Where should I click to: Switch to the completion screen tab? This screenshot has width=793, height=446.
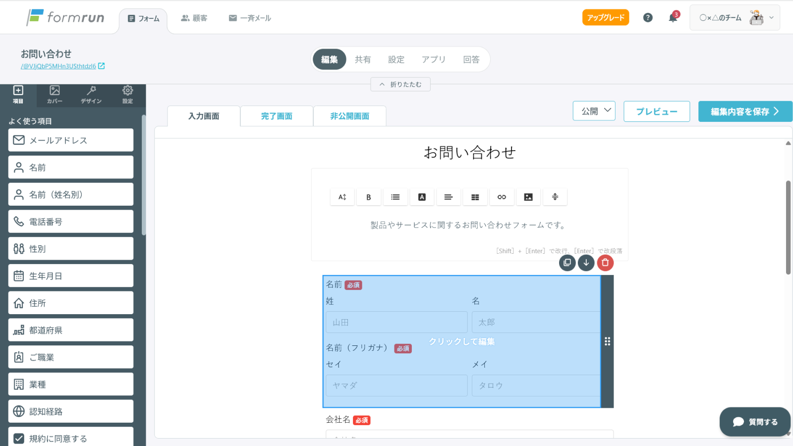pyautogui.click(x=277, y=116)
